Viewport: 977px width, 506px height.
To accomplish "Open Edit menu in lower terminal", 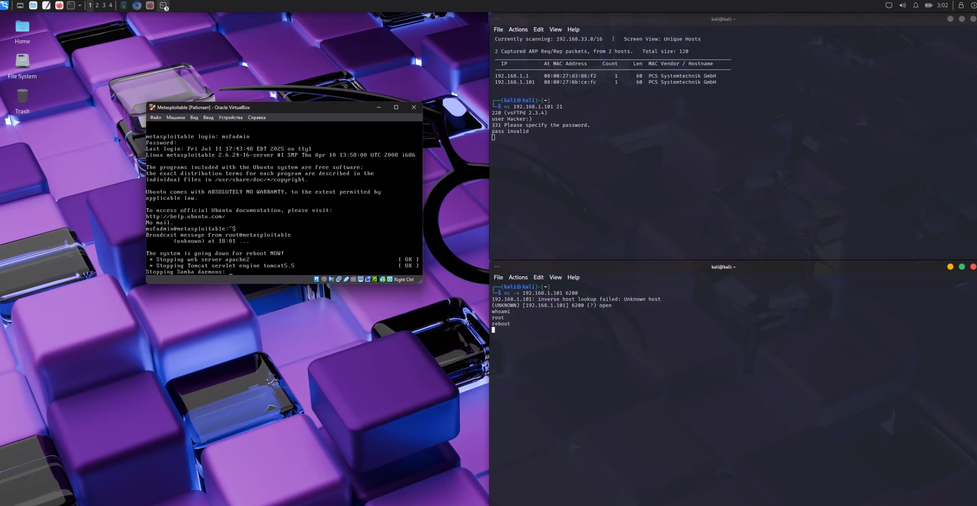I will [x=538, y=277].
